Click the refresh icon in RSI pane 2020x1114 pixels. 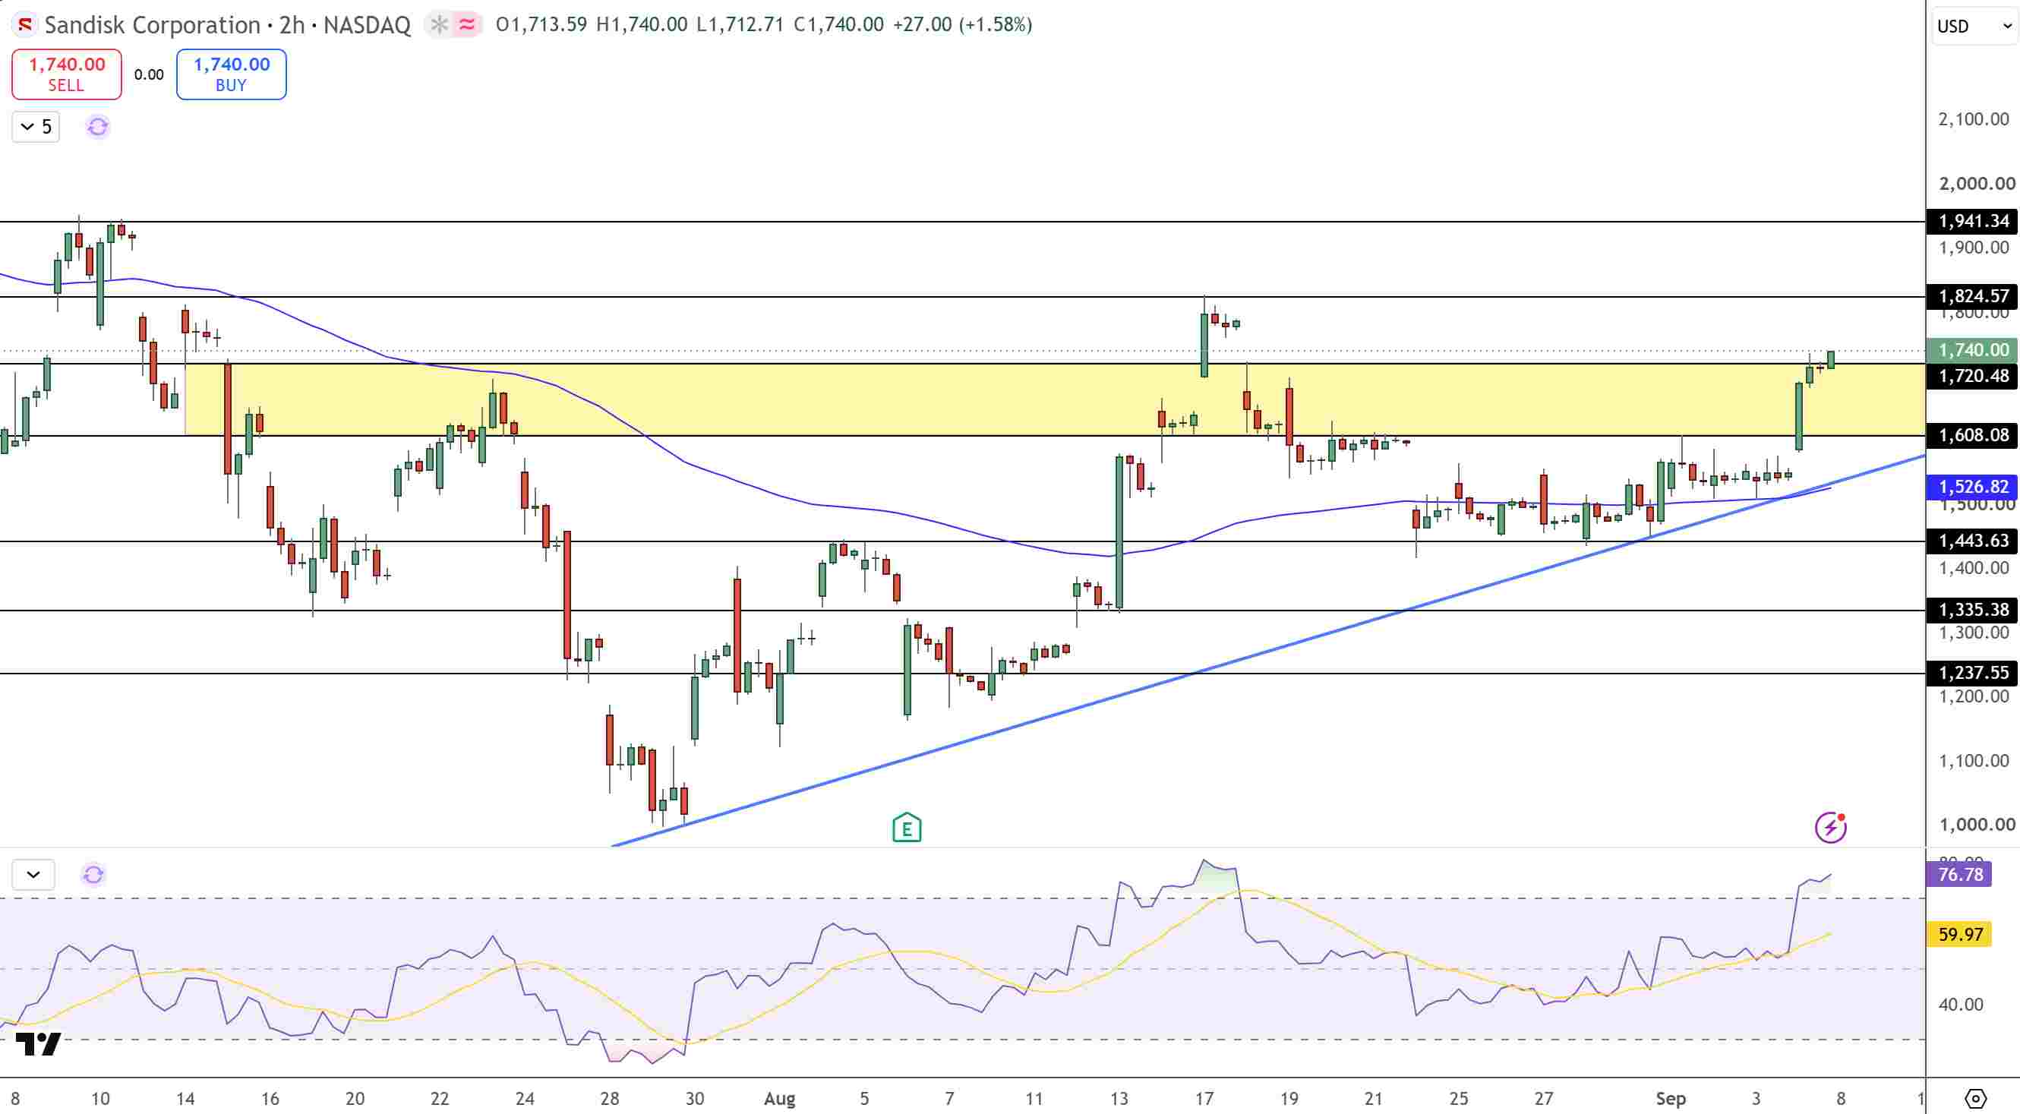tap(93, 874)
